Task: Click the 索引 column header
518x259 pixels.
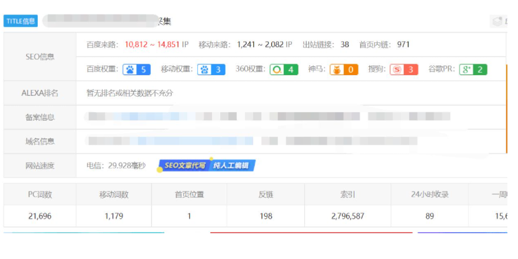Action: coord(348,195)
